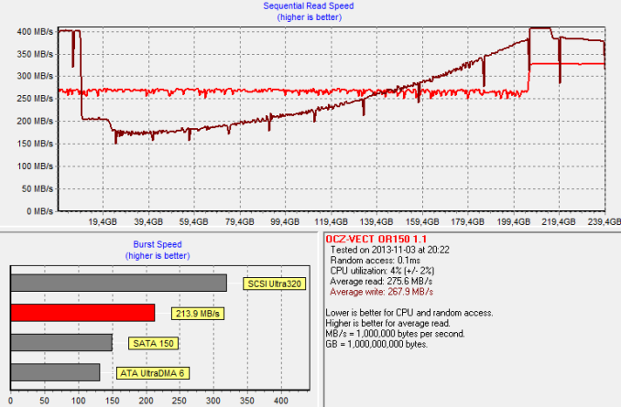Image resolution: width=621 pixels, height=407 pixels.
Task: Click the red burst speed bar
Action: (x=82, y=313)
